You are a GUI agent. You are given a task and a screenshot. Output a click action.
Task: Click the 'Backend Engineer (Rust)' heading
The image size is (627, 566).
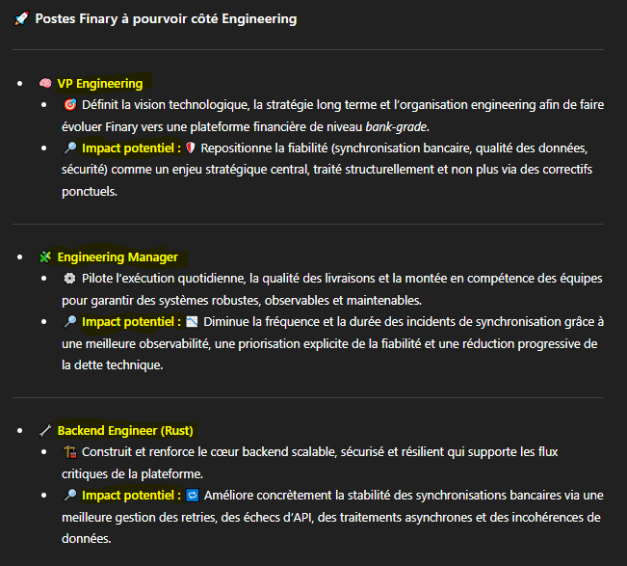tap(125, 431)
